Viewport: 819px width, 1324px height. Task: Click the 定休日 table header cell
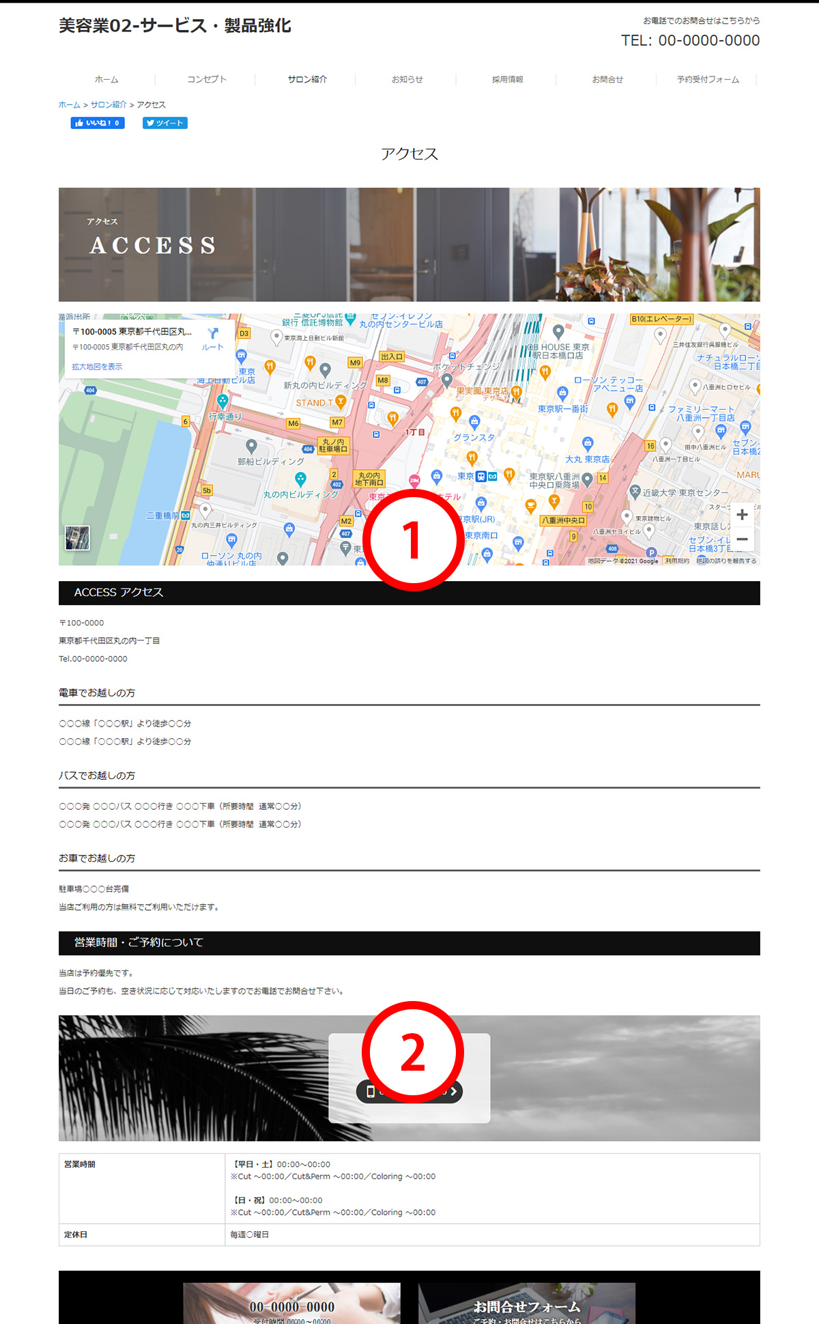(x=142, y=1235)
